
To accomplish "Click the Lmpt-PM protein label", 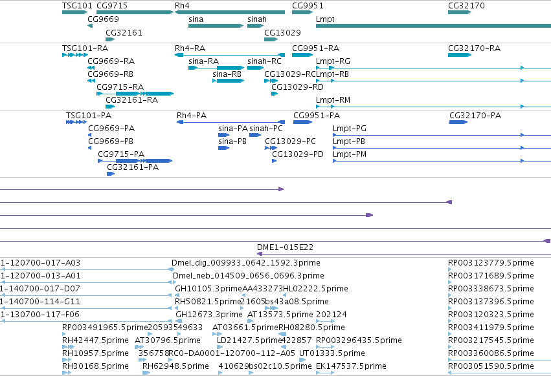I will pos(350,154).
